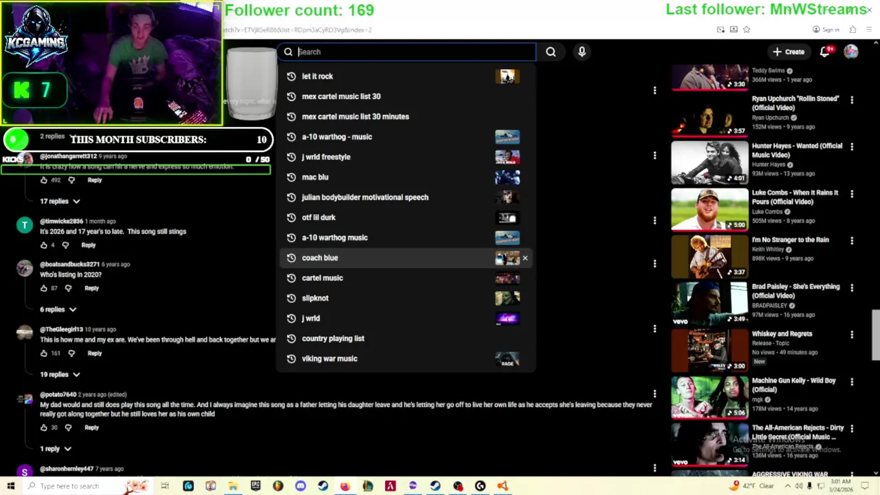Expand the 17 replies thread
Viewport: 880px width, 495px height.
(60, 201)
